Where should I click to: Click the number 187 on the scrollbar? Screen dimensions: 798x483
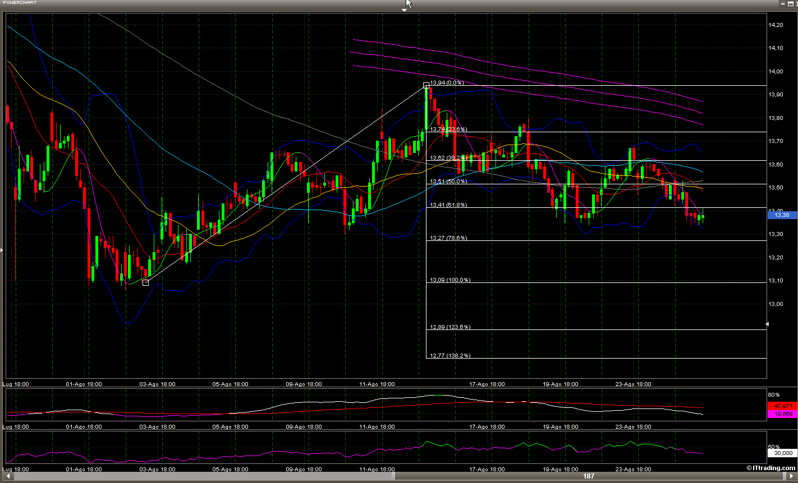tap(588, 476)
